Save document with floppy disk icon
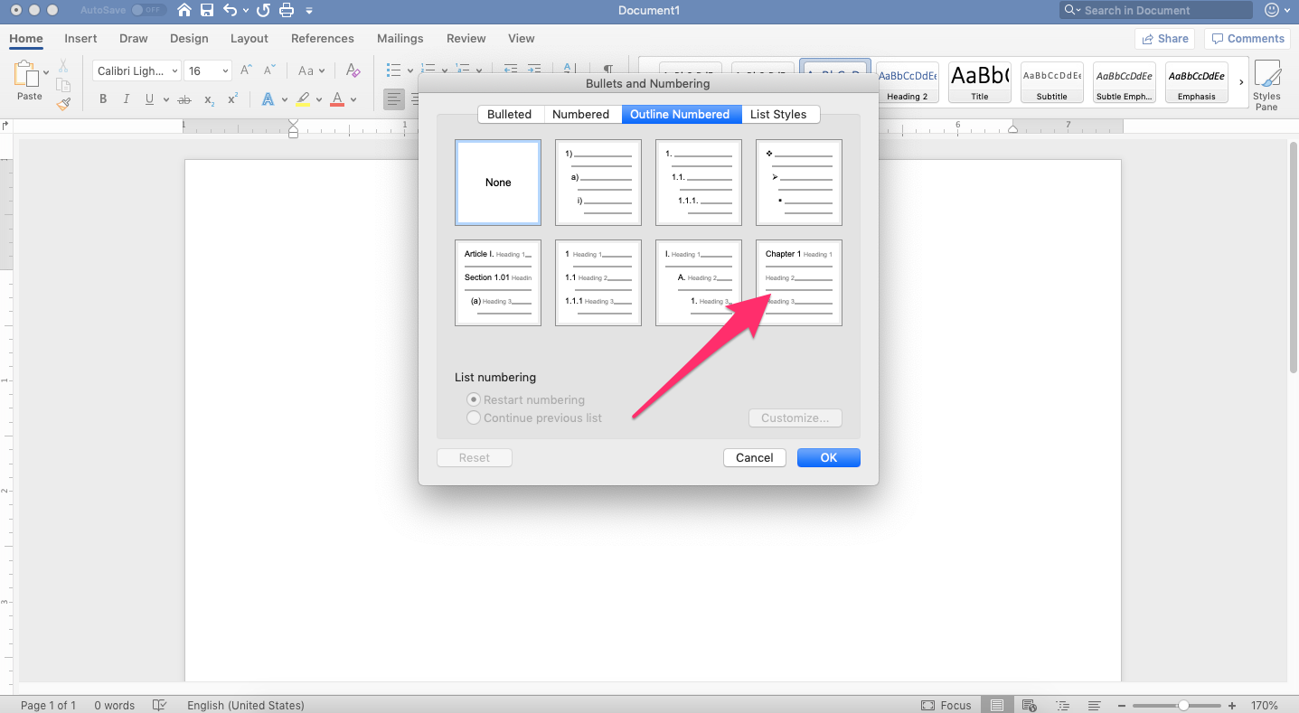 [x=208, y=10]
